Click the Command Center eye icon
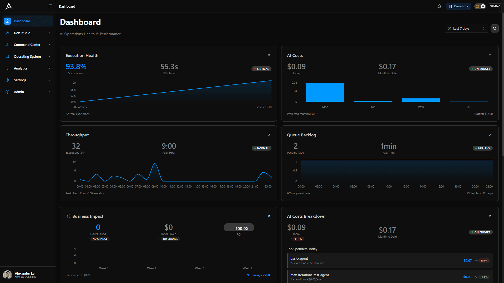The image size is (504, 283). [7, 45]
